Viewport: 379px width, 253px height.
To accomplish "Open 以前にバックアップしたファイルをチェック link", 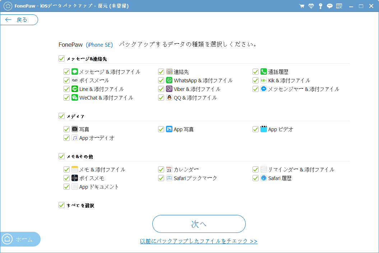I will pyautogui.click(x=199, y=241).
